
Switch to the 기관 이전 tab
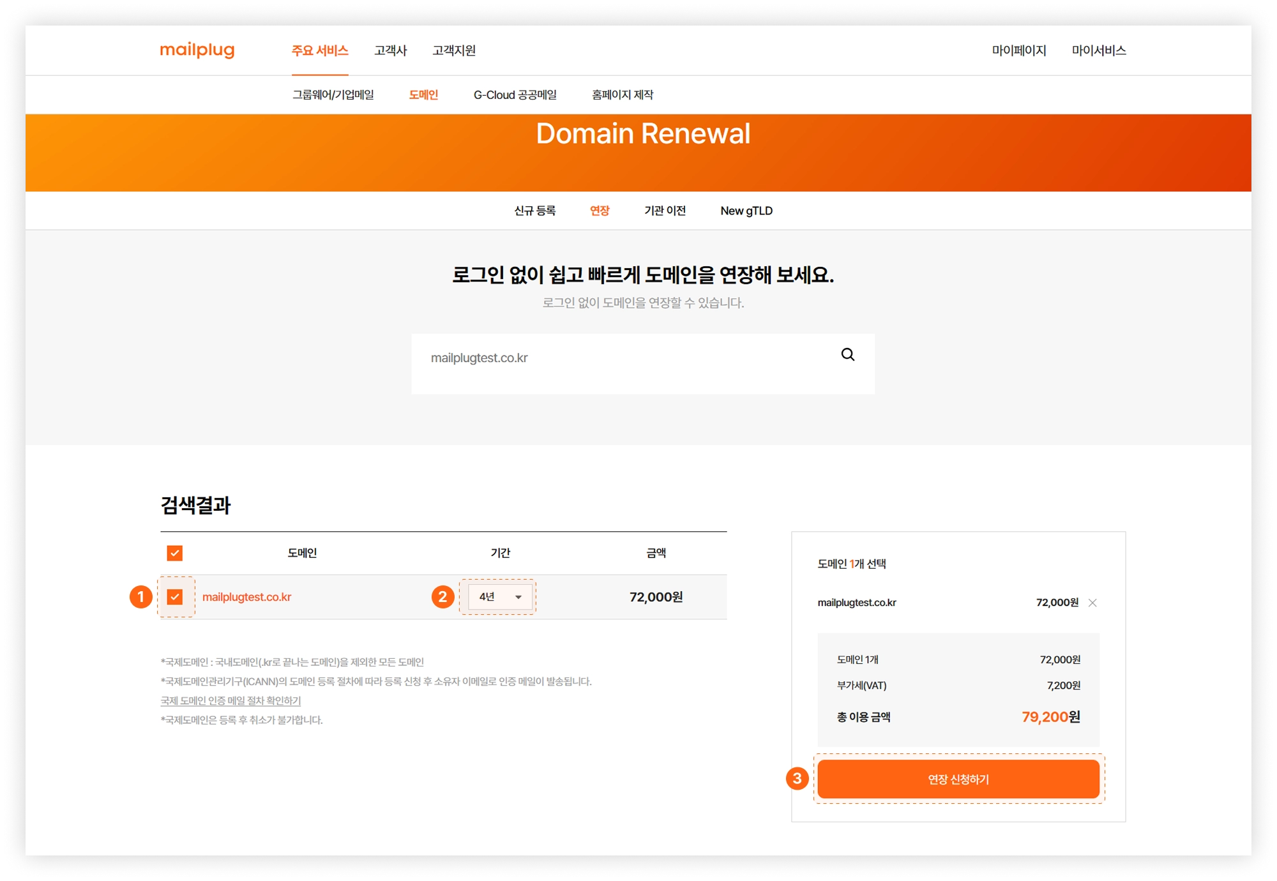(x=665, y=211)
